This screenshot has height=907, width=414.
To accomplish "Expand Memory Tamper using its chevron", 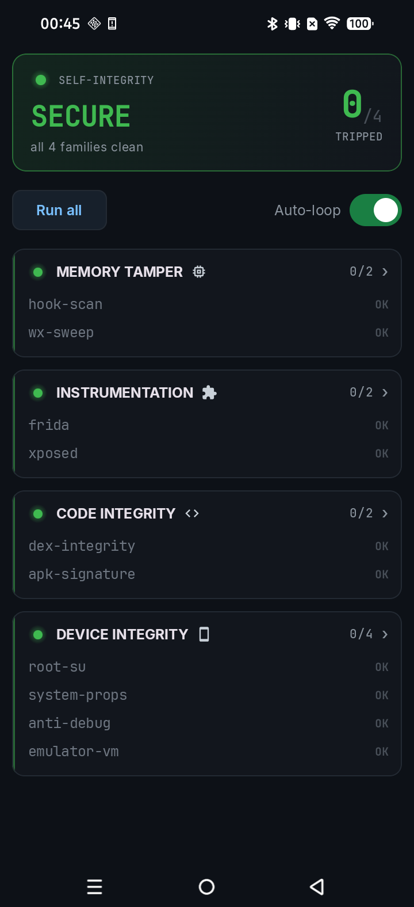I will (385, 272).
